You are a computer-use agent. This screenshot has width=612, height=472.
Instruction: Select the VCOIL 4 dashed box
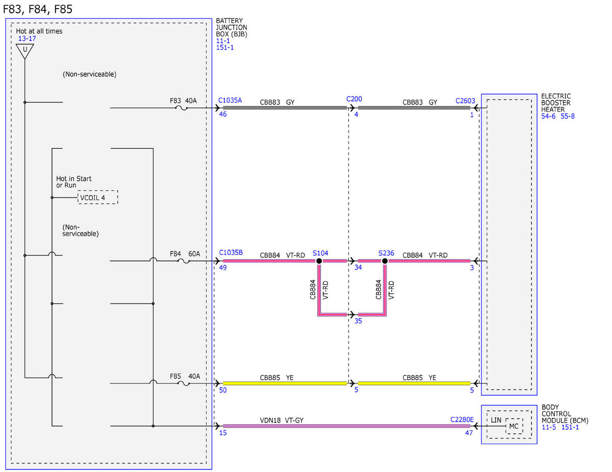click(x=97, y=197)
